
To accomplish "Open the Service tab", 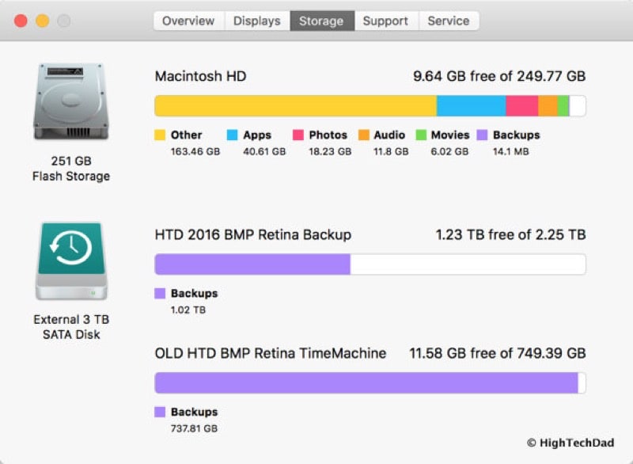I will pos(448,21).
